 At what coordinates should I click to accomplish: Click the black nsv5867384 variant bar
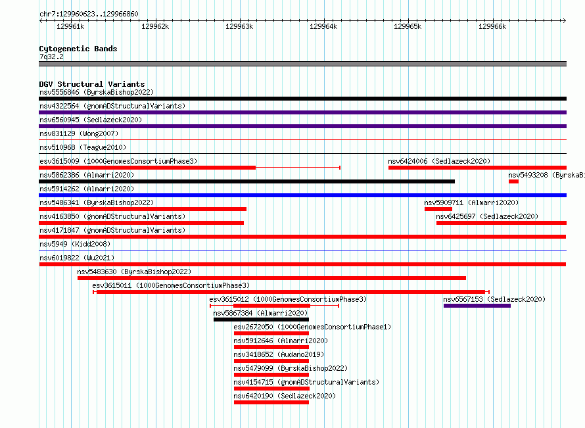coord(261,320)
